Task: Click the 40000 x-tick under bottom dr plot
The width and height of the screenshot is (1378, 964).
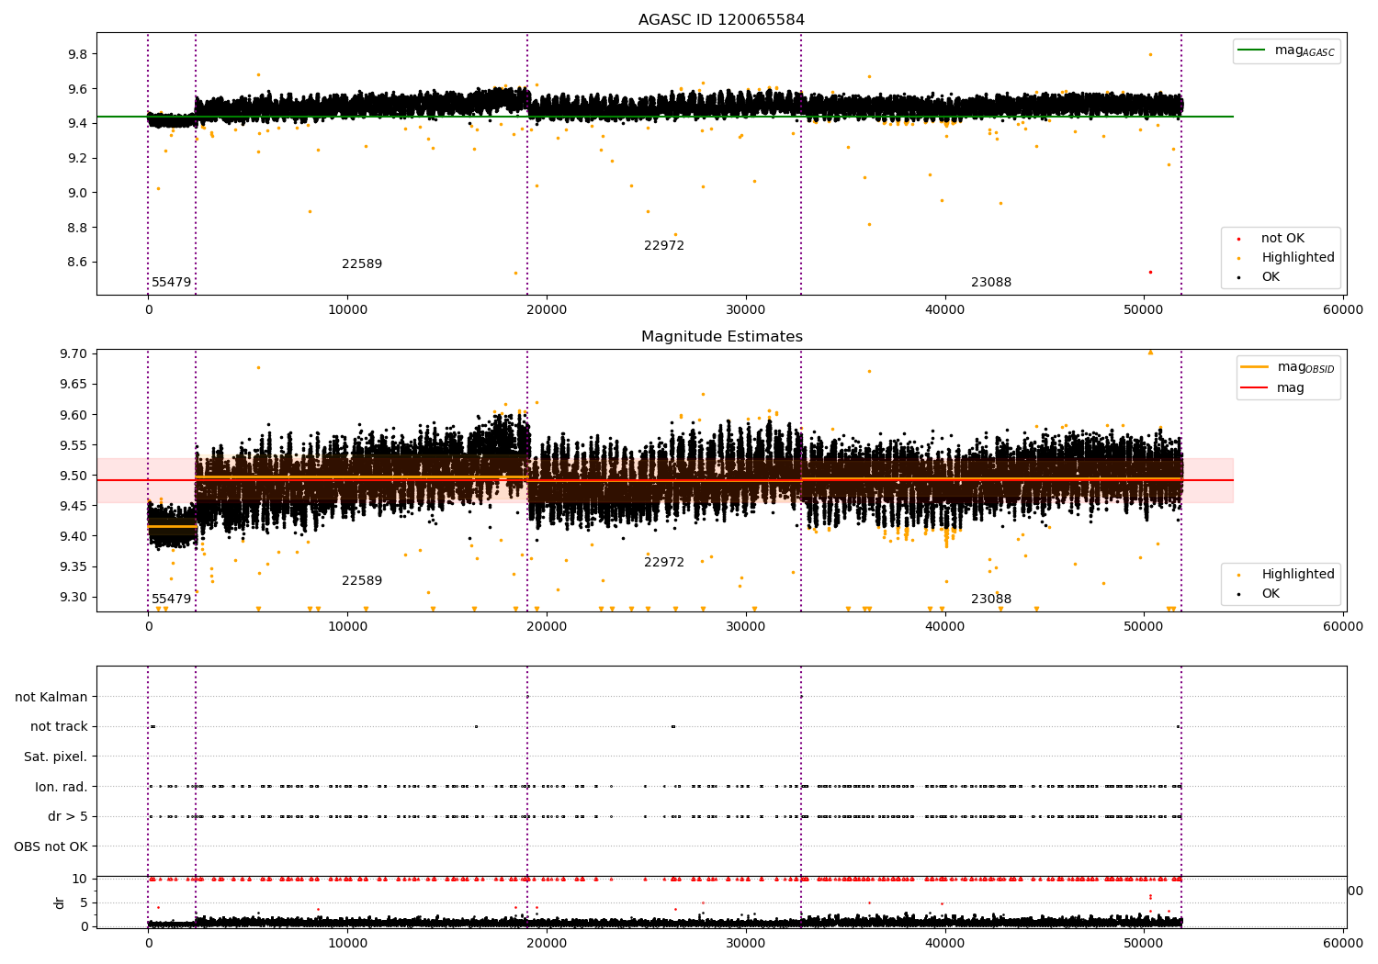Action: coord(945,943)
